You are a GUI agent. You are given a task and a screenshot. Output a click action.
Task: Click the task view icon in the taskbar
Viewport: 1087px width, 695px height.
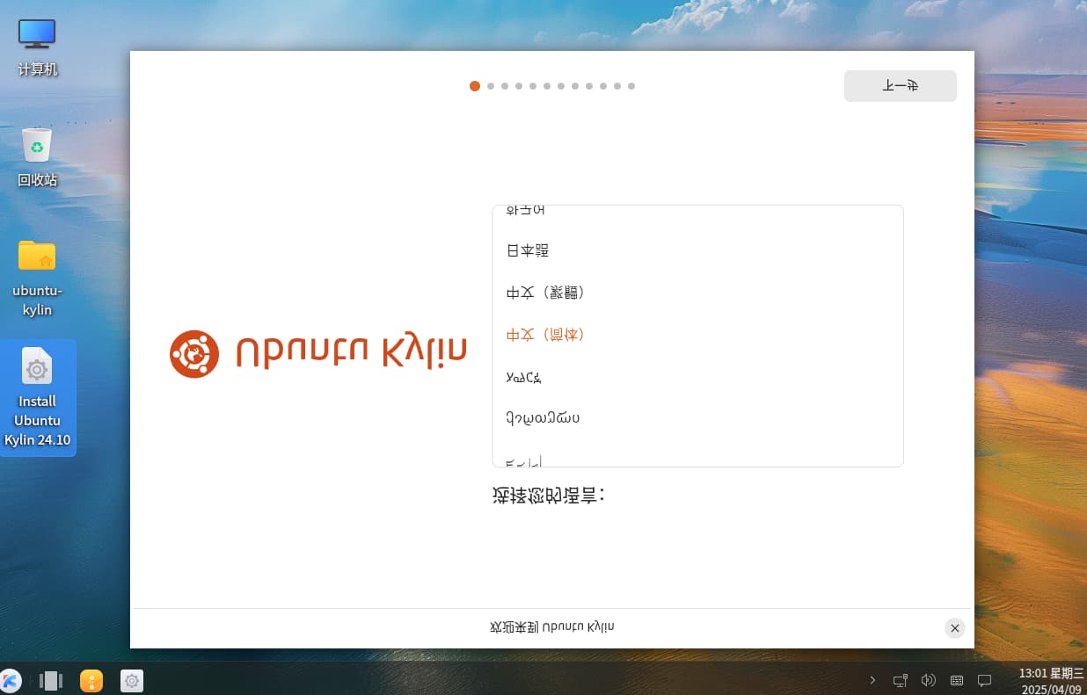tap(51, 680)
